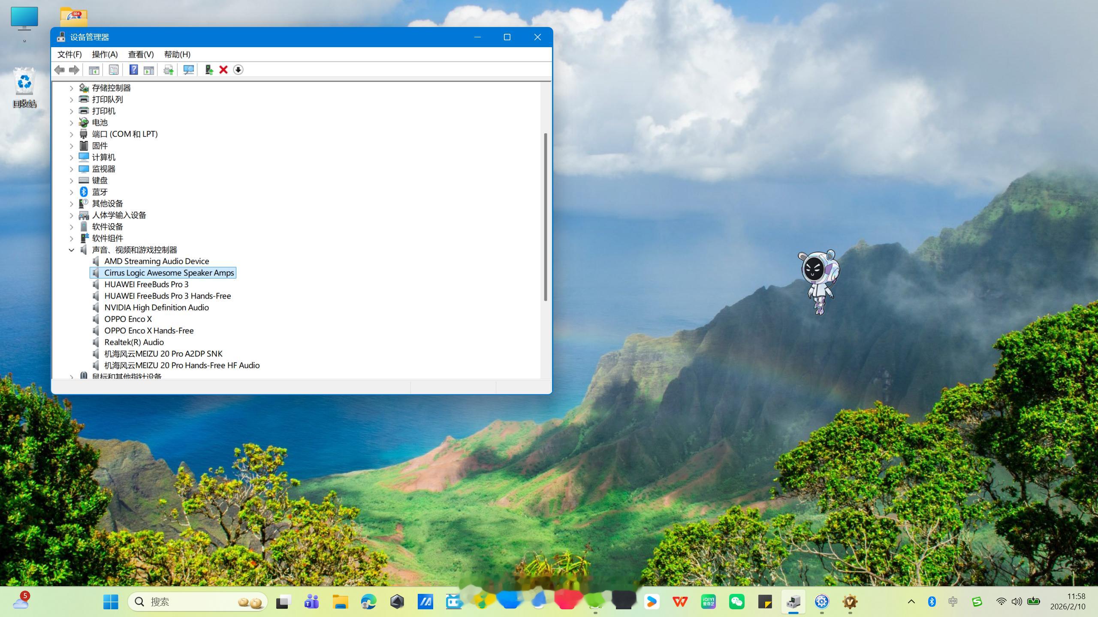Click the Properties toolbar icon
This screenshot has height=617, width=1098.
point(114,70)
